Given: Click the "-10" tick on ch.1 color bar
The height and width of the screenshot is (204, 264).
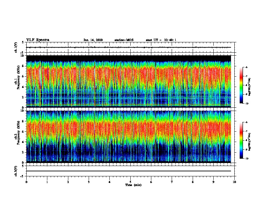Looking at the screenshot, I should [247, 104].
